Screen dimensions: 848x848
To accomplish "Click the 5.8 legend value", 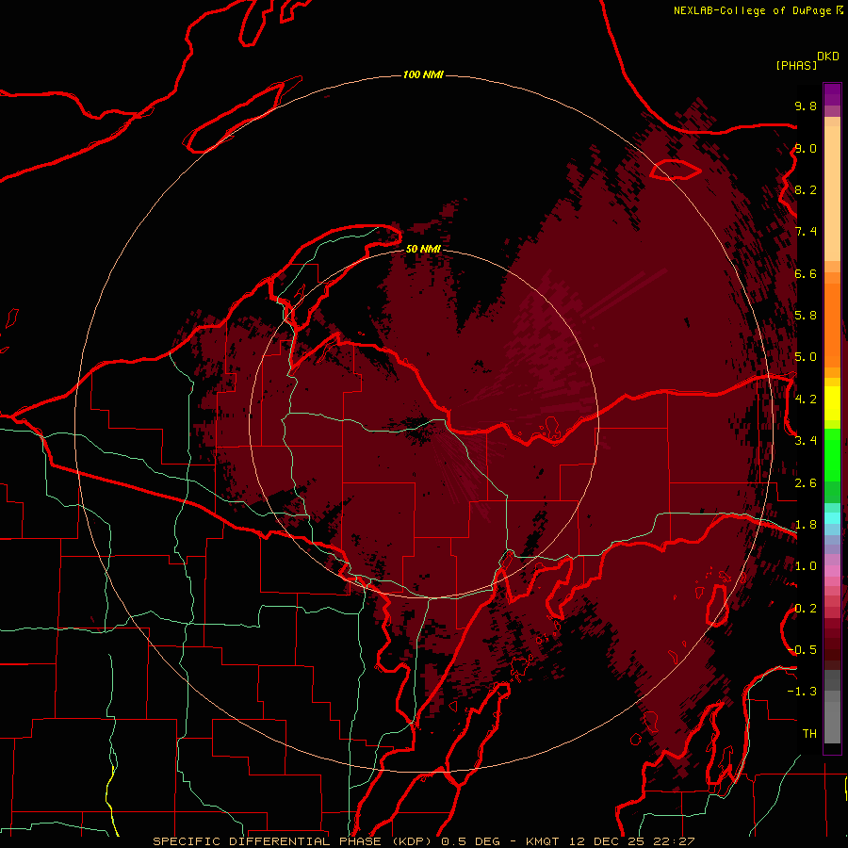I will 806,316.
